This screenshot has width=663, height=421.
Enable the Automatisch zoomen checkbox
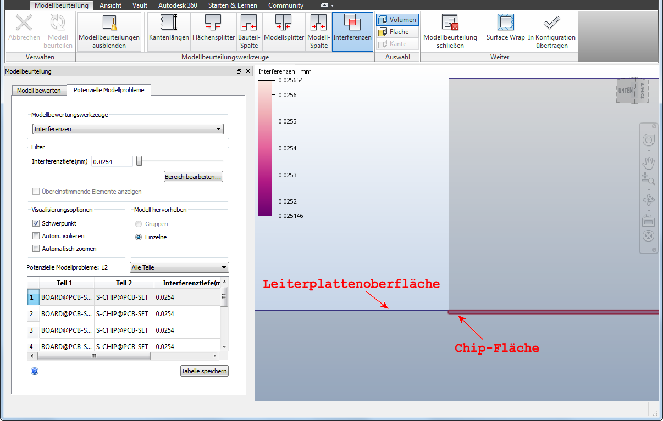(x=36, y=249)
